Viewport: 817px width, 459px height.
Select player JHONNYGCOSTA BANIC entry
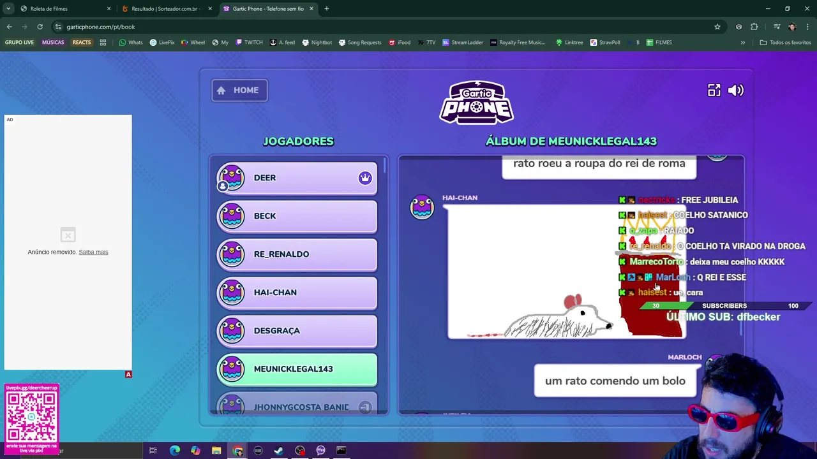coord(297,405)
